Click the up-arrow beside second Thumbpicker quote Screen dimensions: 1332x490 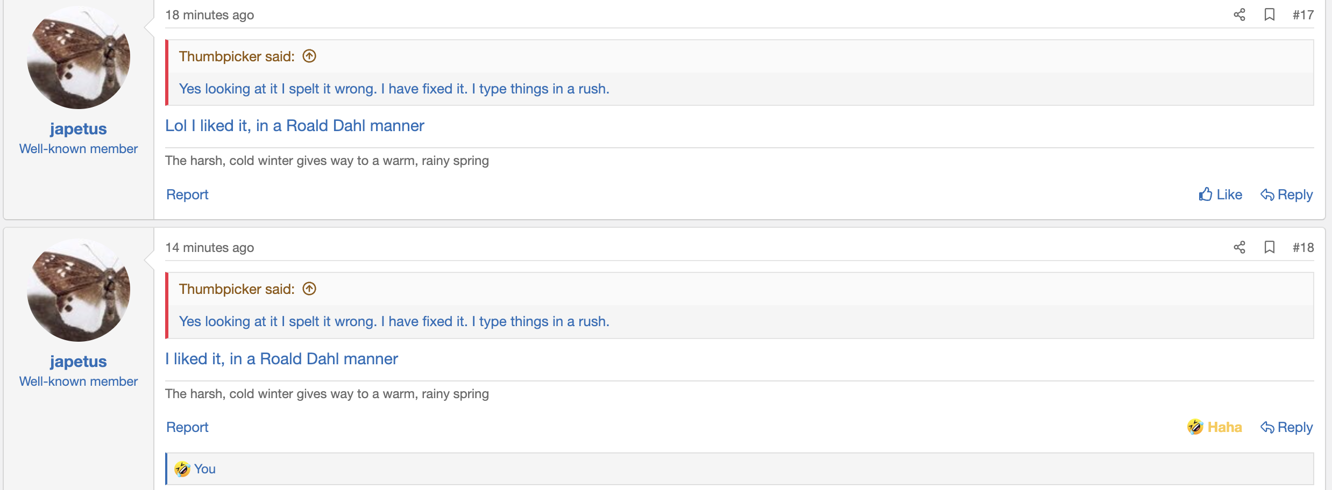point(309,289)
